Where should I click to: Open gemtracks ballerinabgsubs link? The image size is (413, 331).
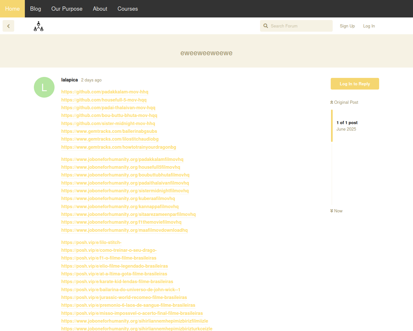coord(109,131)
